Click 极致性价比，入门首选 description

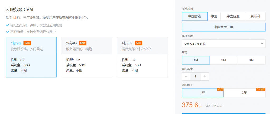pyautogui.click(x=27, y=49)
